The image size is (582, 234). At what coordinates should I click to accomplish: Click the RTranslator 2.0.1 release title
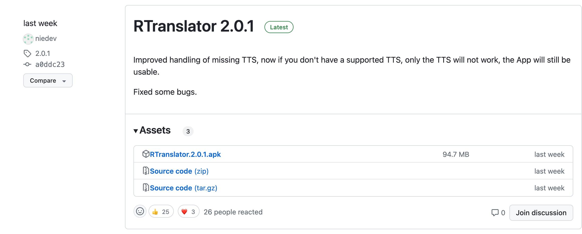click(194, 26)
